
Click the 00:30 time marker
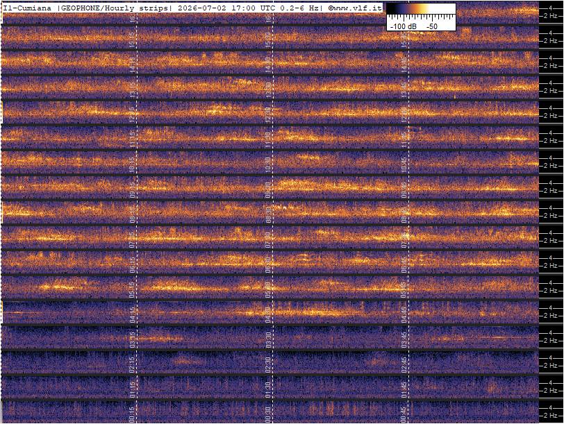(268, 415)
